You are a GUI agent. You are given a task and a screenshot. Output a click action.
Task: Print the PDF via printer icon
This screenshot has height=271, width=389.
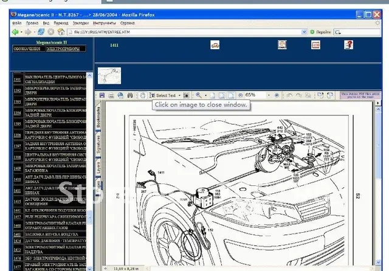(111, 95)
